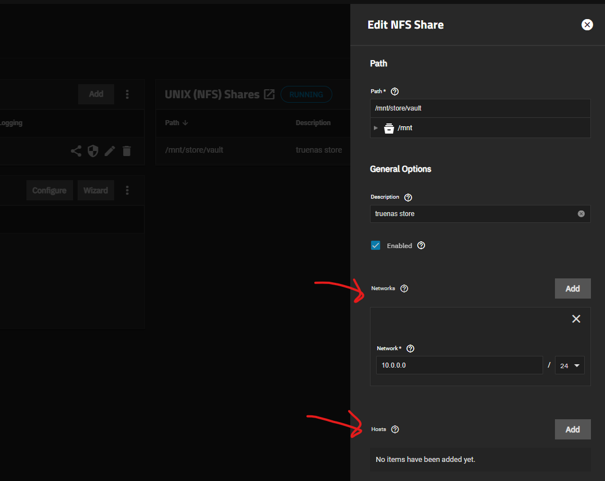Click the help icon next to Path
This screenshot has width=605, height=481.
[x=395, y=91]
